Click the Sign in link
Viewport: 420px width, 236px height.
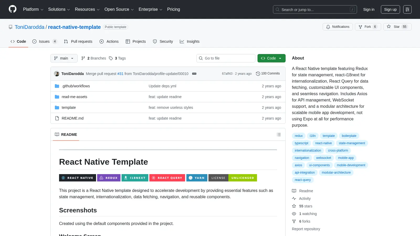[x=369, y=9]
